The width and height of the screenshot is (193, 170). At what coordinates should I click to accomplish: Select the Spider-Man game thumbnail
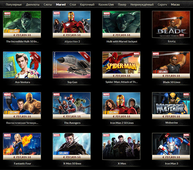point(121,65)
